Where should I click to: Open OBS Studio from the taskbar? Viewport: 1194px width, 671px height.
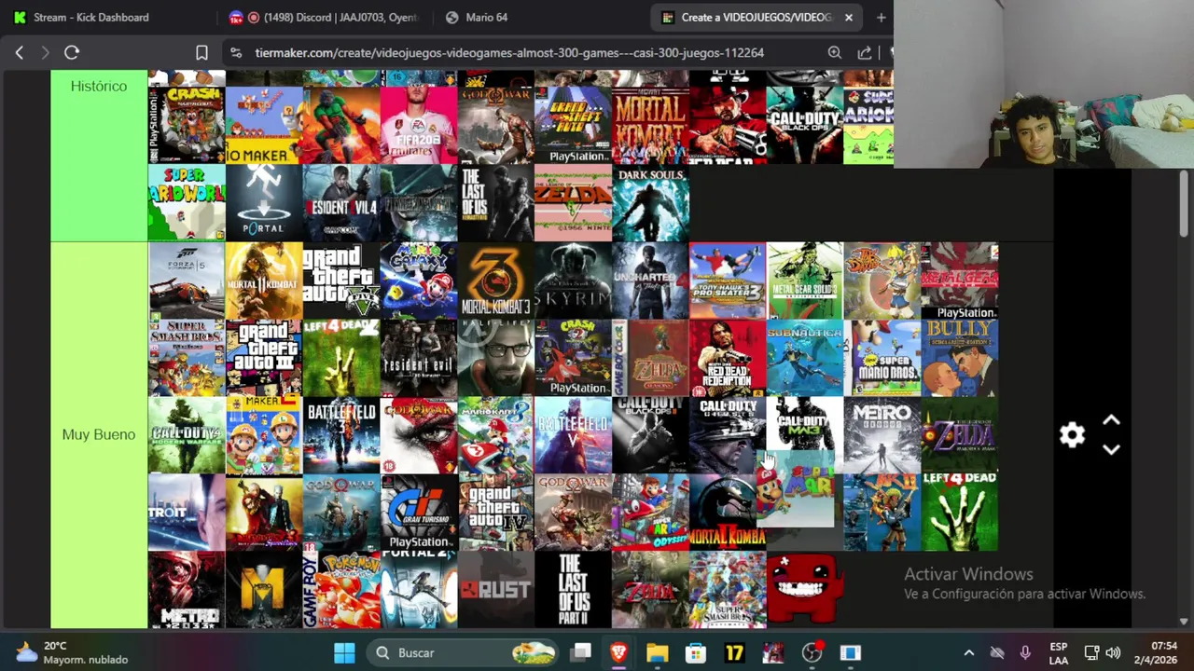tap(812, 653)
